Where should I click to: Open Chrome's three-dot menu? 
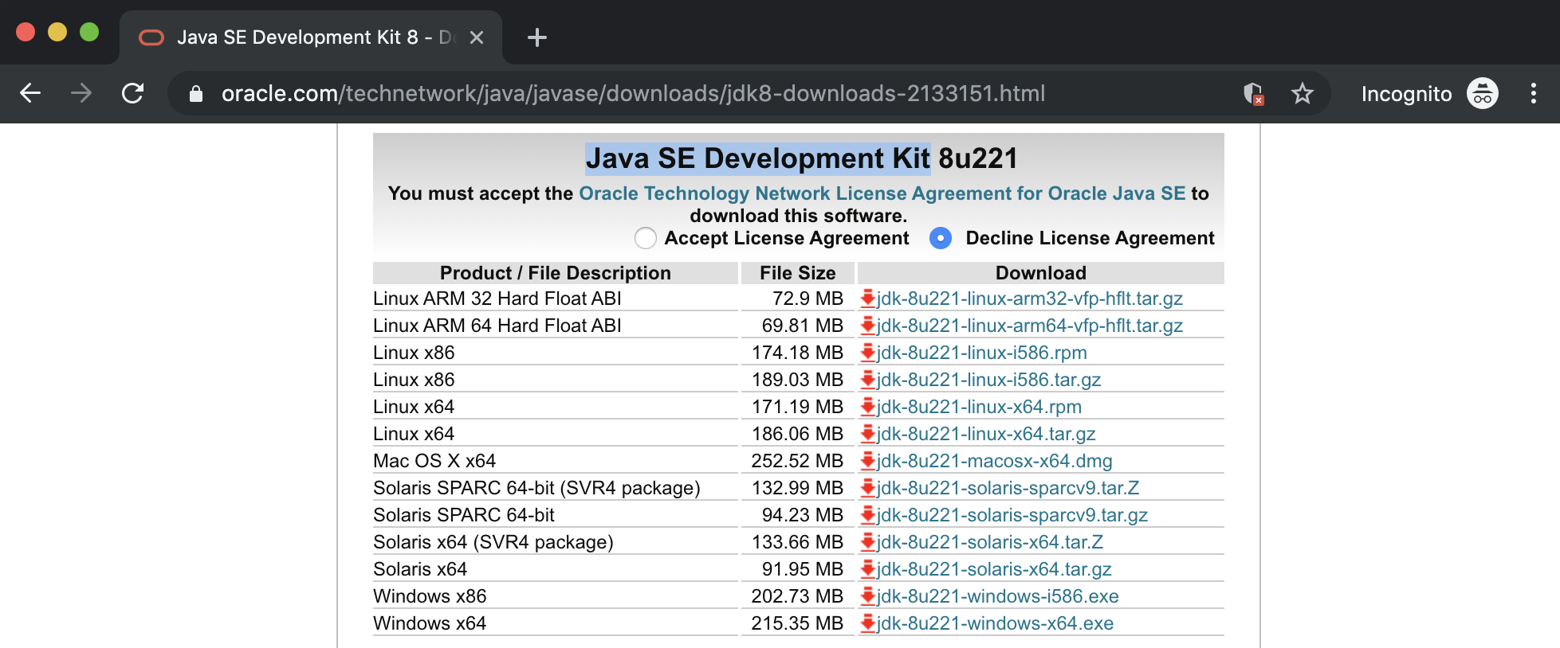coord(1533,94)
